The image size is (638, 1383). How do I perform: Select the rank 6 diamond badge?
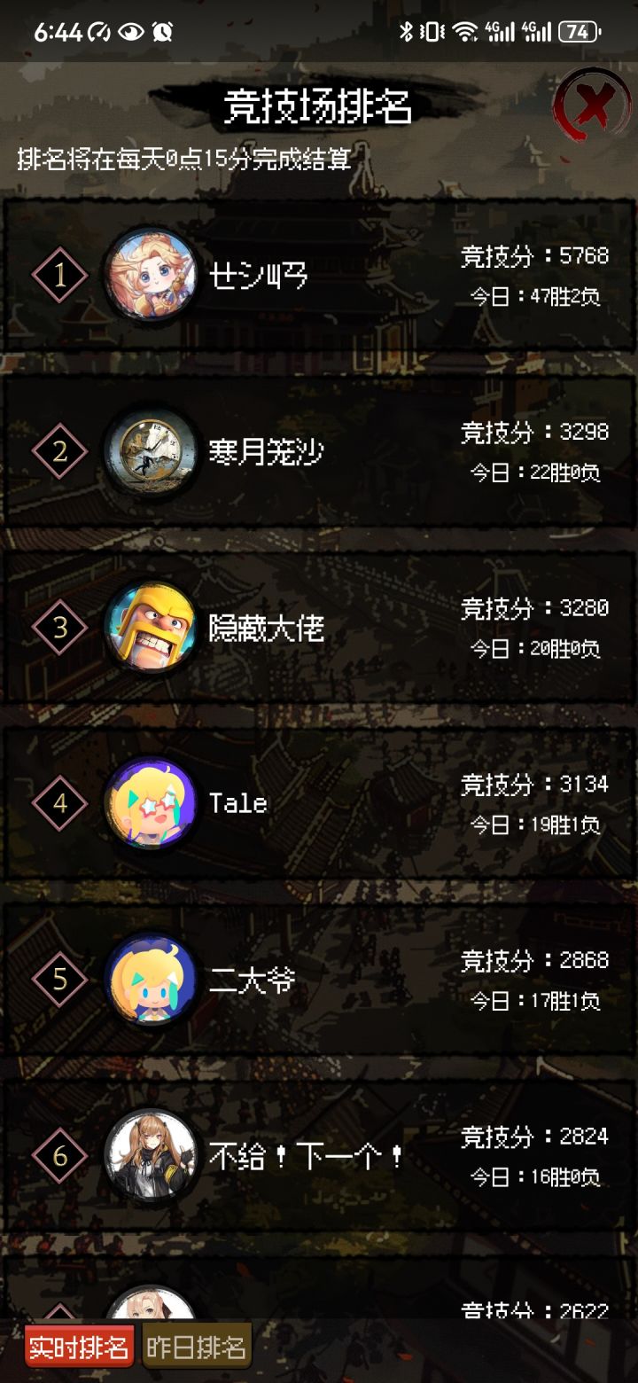[59, 1155]
